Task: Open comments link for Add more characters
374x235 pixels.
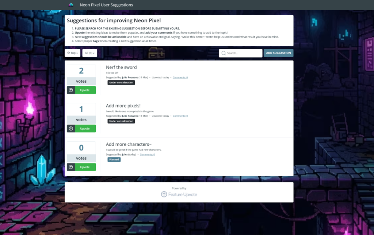Action: (x=147, y=154)
